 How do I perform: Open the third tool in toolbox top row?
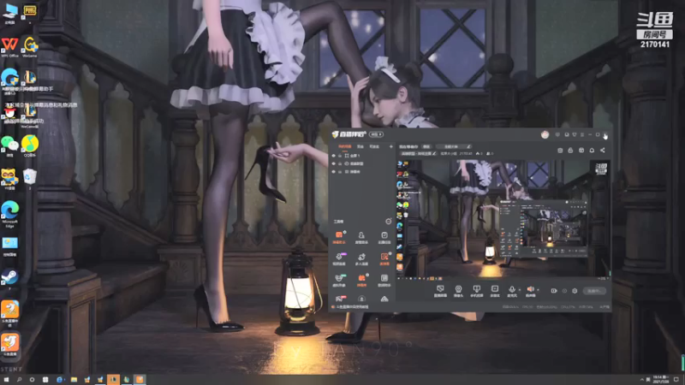point(384,237)
